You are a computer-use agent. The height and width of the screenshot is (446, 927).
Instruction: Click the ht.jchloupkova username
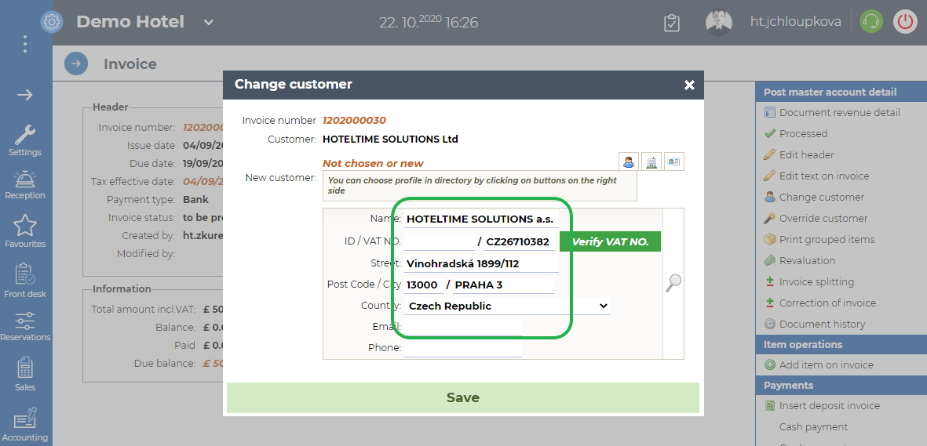[x=795, y=23]
